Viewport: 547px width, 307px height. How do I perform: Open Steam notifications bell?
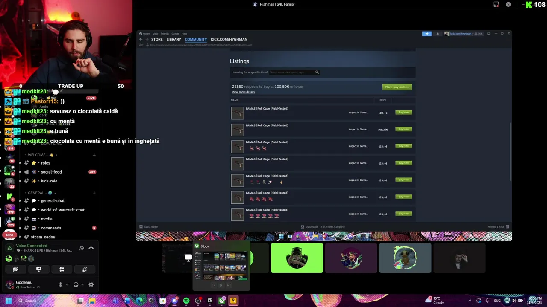point(438,34)
